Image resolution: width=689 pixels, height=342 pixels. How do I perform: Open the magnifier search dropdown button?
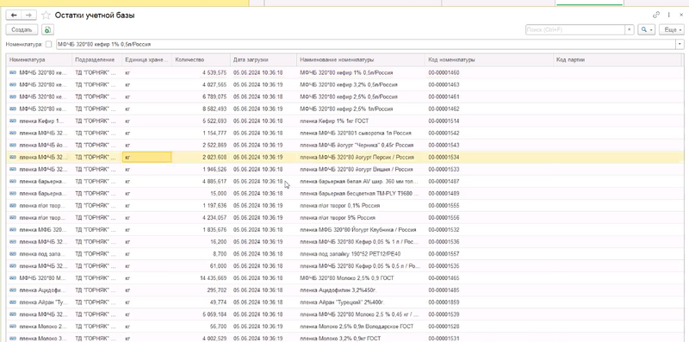647,30
